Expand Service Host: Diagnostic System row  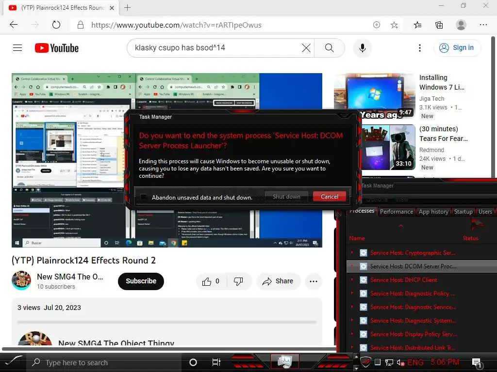(x=352, y=321)
